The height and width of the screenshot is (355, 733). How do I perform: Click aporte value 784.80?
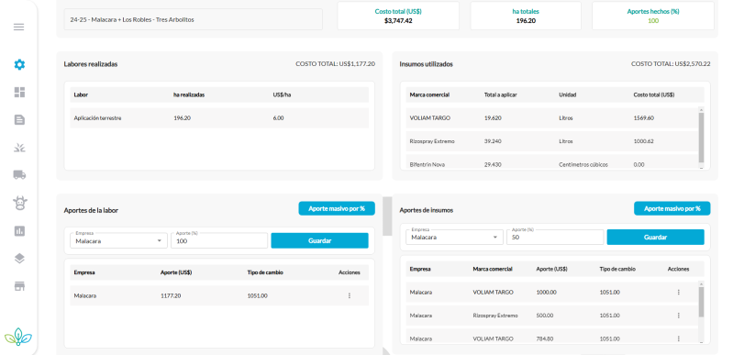tap(546, 338)
